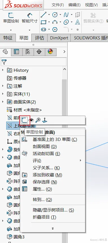Open the spline tool dropdown arrow
The width and height of the screenshot is (108, 243).
point(72,15)
